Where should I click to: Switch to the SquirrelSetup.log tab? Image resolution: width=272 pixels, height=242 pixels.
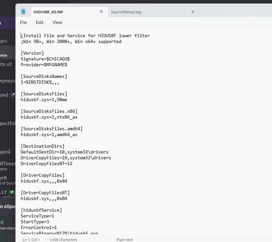point(126,12)
